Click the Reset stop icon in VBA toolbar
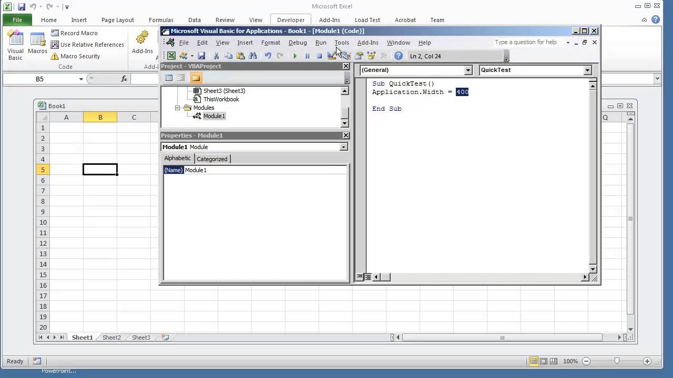Screen dimensions: 673x378 click(x=319, y=56)
